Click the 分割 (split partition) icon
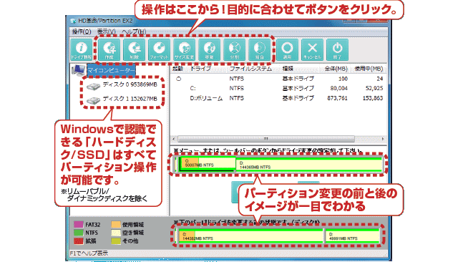 tap(235, 49)
